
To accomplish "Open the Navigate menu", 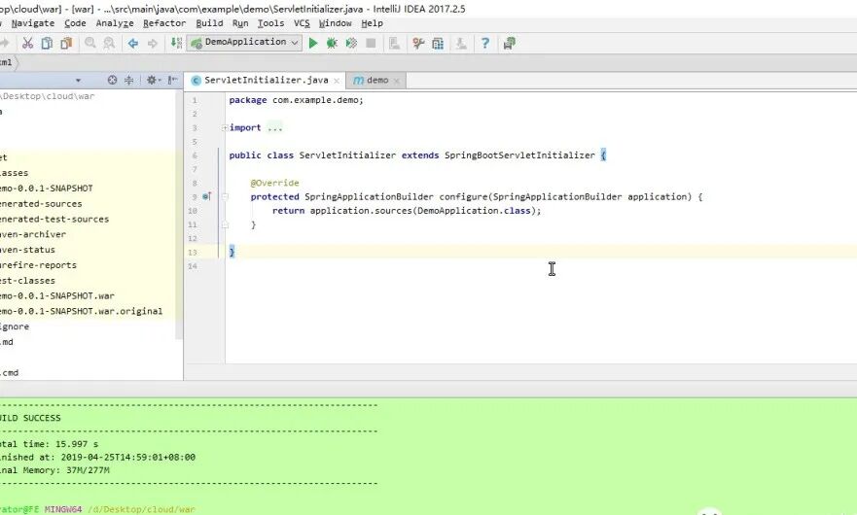I will coord(33,23).
